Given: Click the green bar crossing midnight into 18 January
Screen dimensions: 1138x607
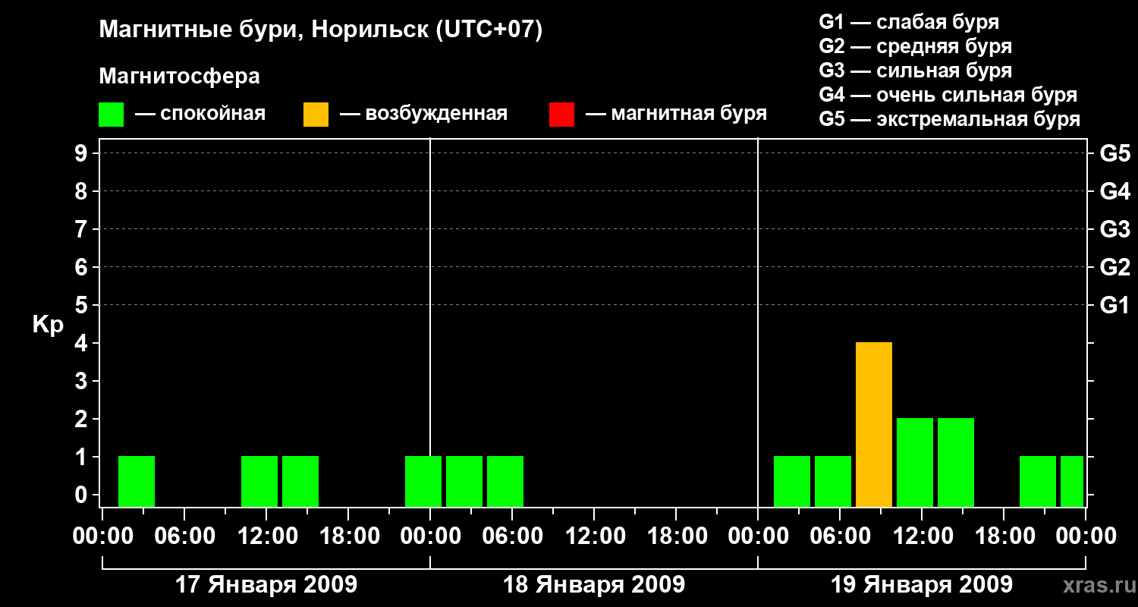Looking at the screenshot, I should point(423,481).
